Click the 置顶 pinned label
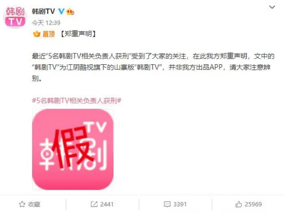 [x=49, y=34]
